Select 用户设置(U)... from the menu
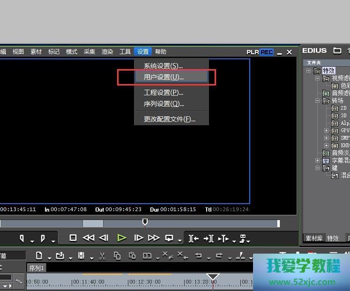This screenshot has width=350, height=291. 164,77
